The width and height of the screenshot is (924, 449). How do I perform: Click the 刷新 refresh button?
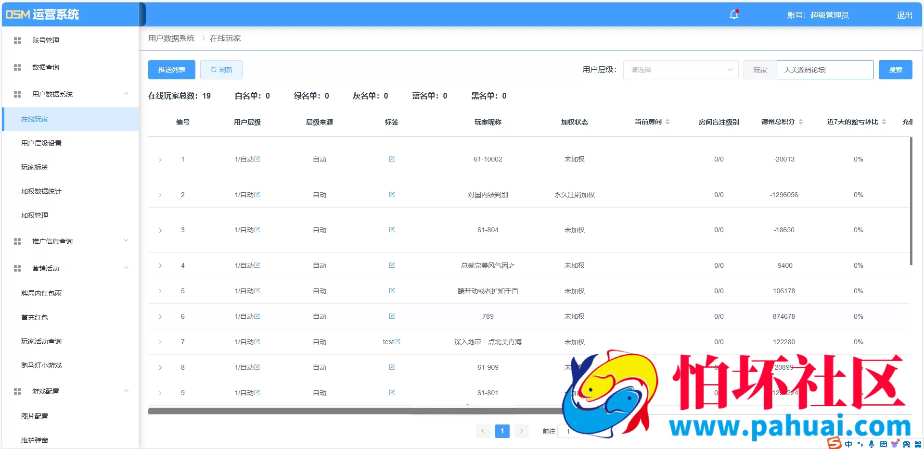point(221,70)
